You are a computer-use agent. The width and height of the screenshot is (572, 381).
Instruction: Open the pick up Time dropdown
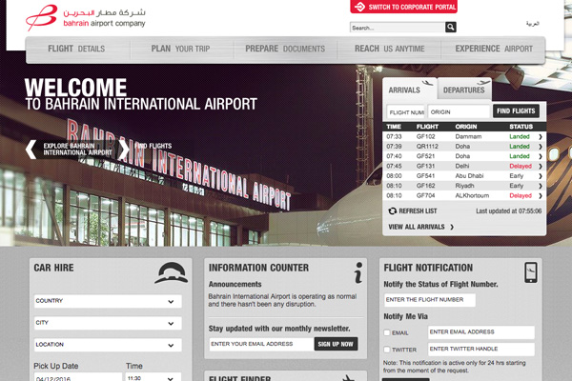click(153, 377)
